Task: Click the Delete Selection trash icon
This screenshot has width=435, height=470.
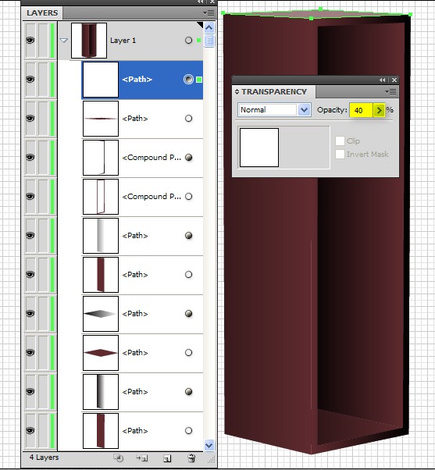Action: click(x=191, y=458)
